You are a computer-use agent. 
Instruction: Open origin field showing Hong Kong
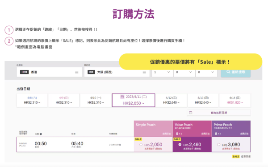tap(49, 72)
